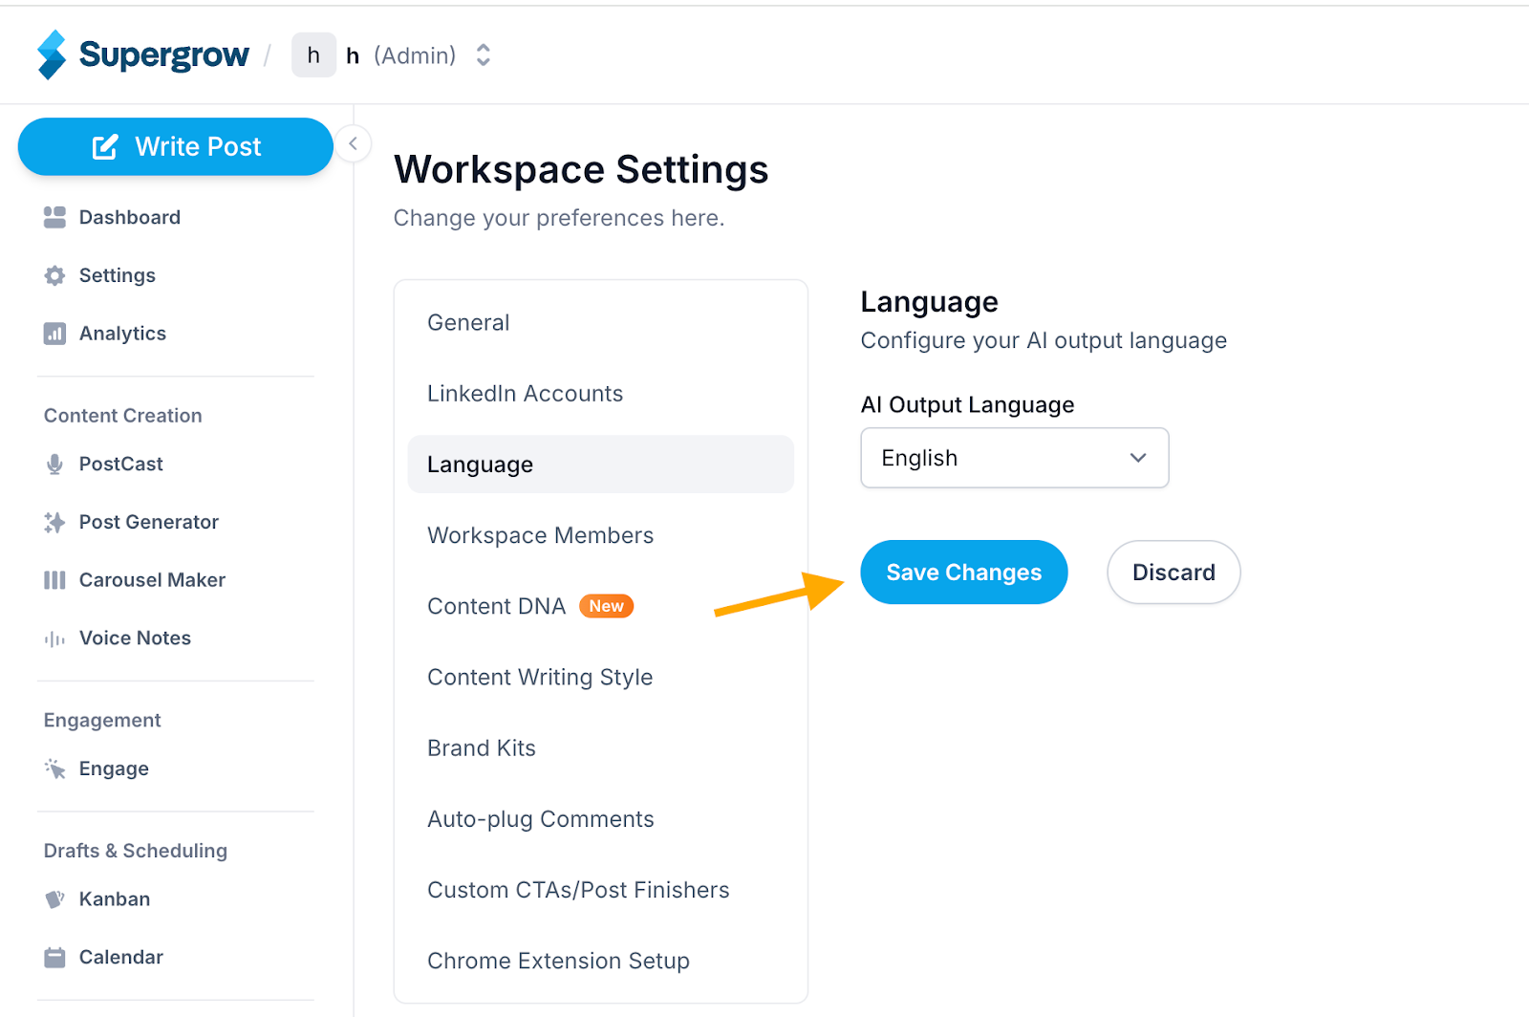Open the Workspace Members tab
The width and height of the screenshot is (1529, 1017).
point(601,535)
